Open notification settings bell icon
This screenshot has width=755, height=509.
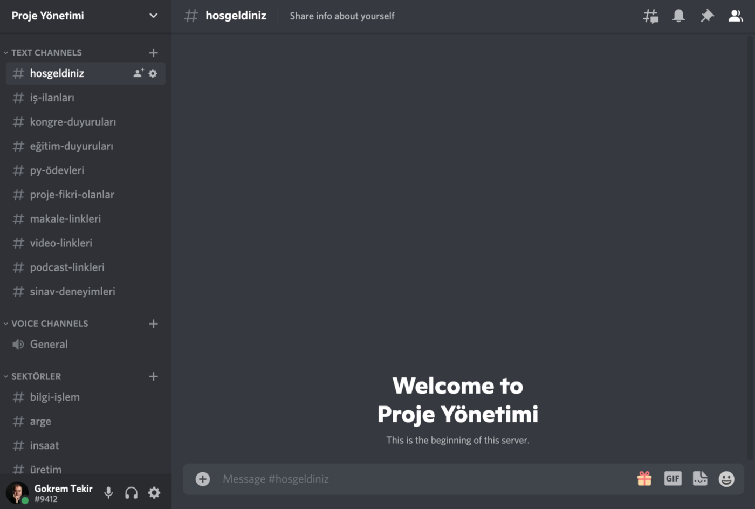coord(678,16)
